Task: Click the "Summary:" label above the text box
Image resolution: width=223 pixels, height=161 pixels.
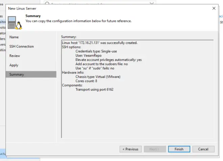Action: pos(69,37)
